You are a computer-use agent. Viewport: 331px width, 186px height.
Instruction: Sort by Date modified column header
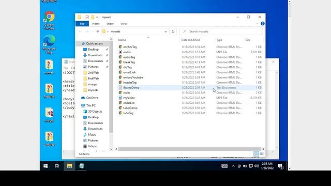[x=190, y=40]
